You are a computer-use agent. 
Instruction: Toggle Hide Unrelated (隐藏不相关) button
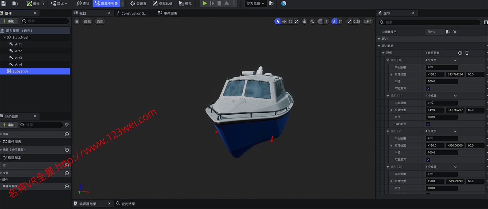click(x=106, y=3)
